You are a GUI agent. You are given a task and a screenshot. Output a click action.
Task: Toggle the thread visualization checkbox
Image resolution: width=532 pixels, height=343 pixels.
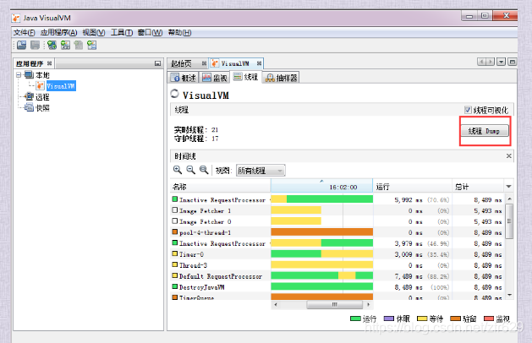click(468, 110)
